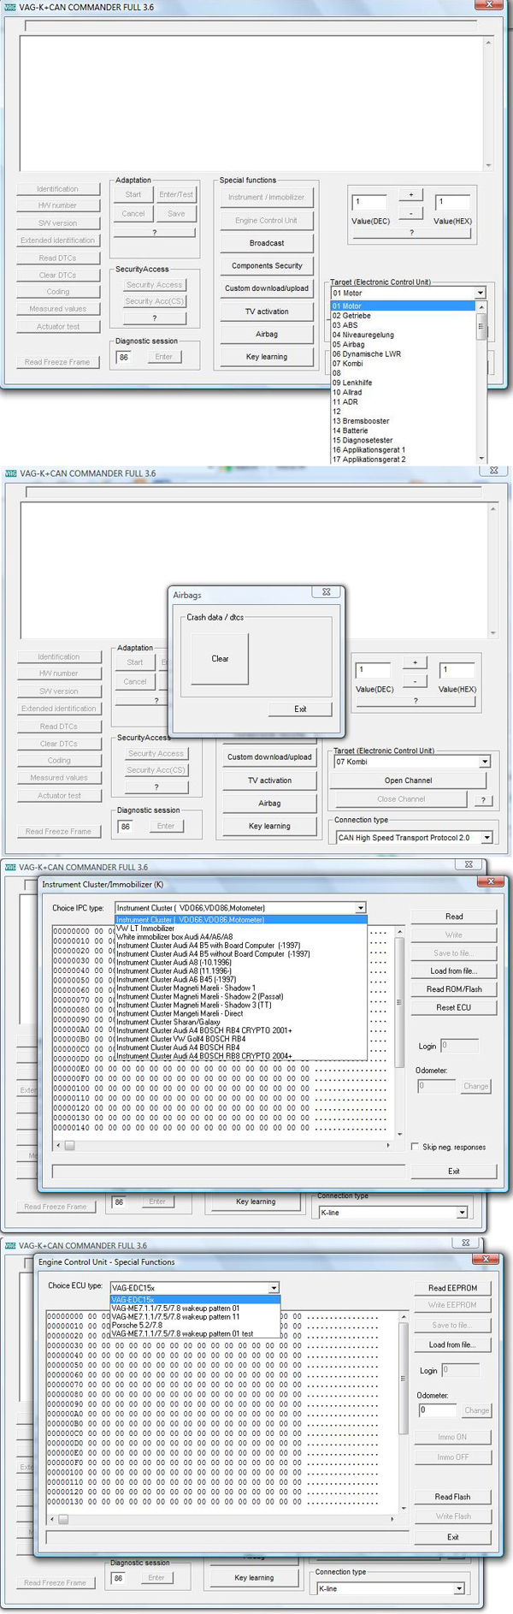The image size is (513, 1614).
Task: Close the Airbags dialog with X icon
Action: click(326, 591)
